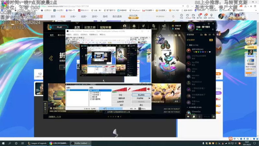Open the Douyu 消息 messages icon

205,16
